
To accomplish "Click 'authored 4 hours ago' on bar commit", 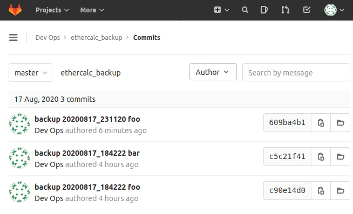I will 102,164.
